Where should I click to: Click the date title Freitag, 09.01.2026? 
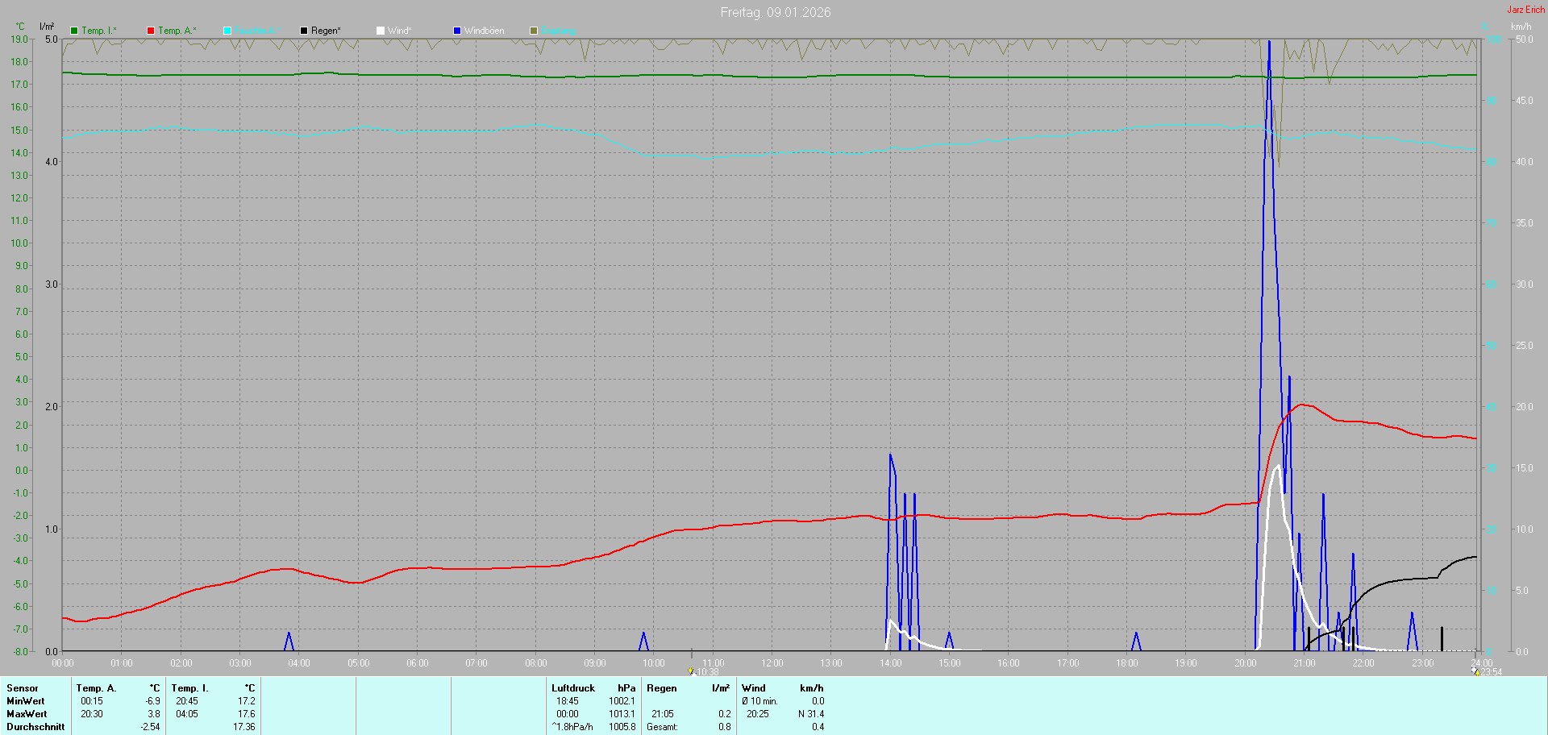pos(775,12)
